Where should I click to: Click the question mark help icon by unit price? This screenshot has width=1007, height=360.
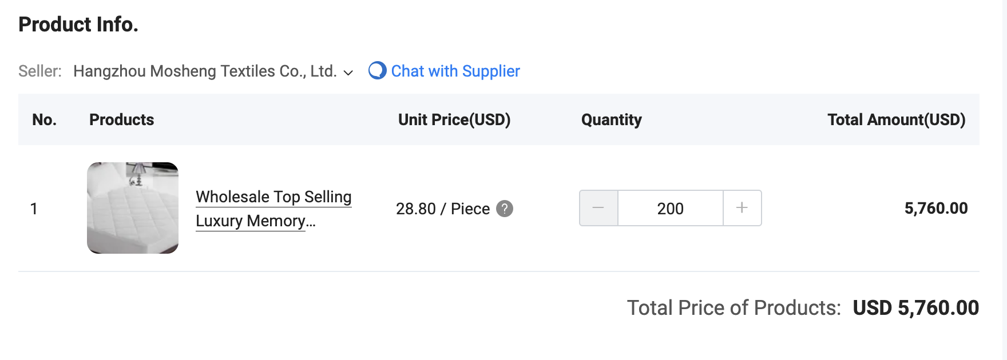pyautogui.click(x=504, y=209)
